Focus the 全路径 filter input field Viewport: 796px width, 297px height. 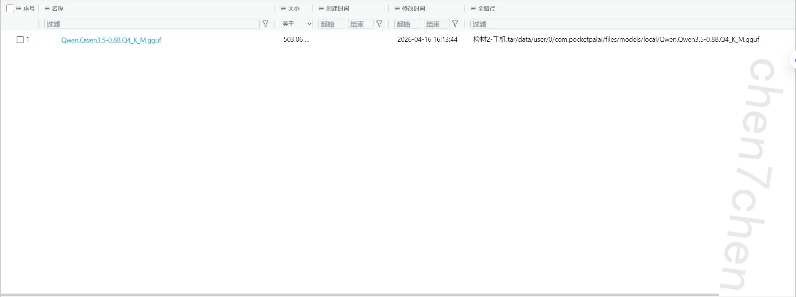pyautogui.click(x=633, y=24)
